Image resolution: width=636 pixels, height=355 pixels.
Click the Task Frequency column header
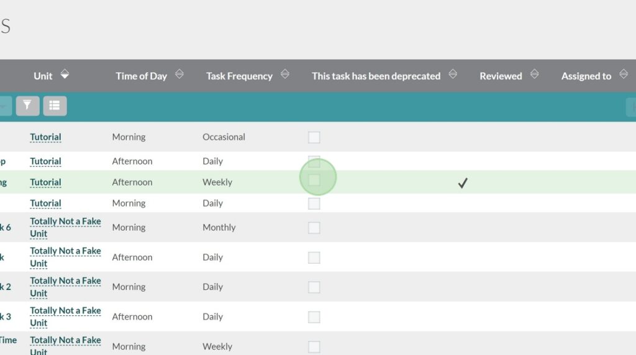click(x=239, y=76)
